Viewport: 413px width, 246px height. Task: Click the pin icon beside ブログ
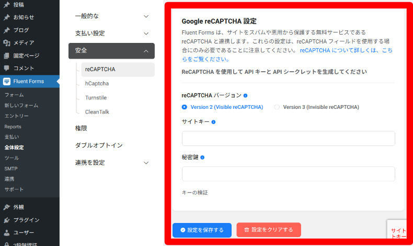[x=7, y=30]
